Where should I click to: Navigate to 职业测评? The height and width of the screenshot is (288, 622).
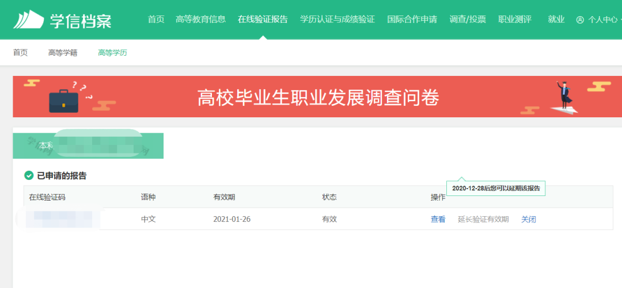tap(514, 20)
